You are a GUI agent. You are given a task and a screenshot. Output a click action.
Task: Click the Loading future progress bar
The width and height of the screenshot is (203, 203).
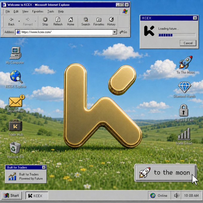click(177, 35)
